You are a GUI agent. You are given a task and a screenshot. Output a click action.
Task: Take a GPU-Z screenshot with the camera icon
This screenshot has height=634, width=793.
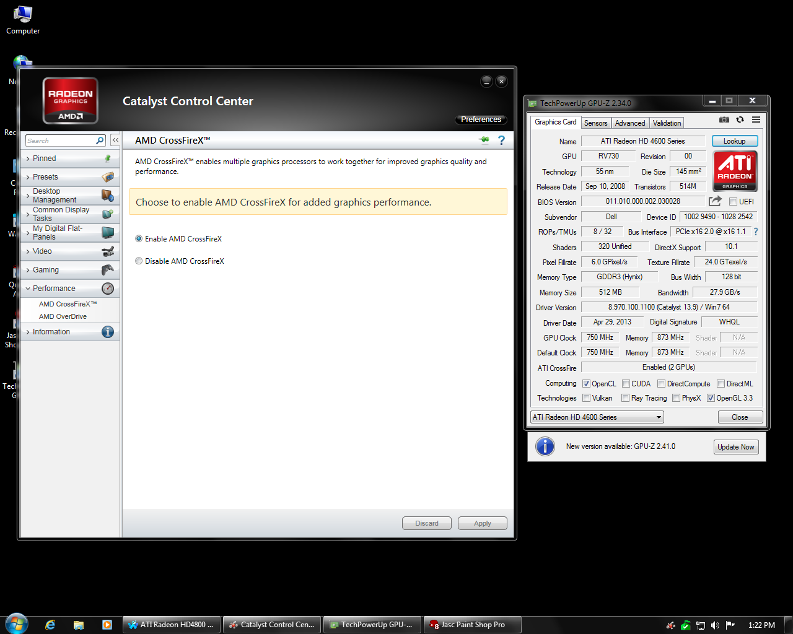[x=724, y=119]
